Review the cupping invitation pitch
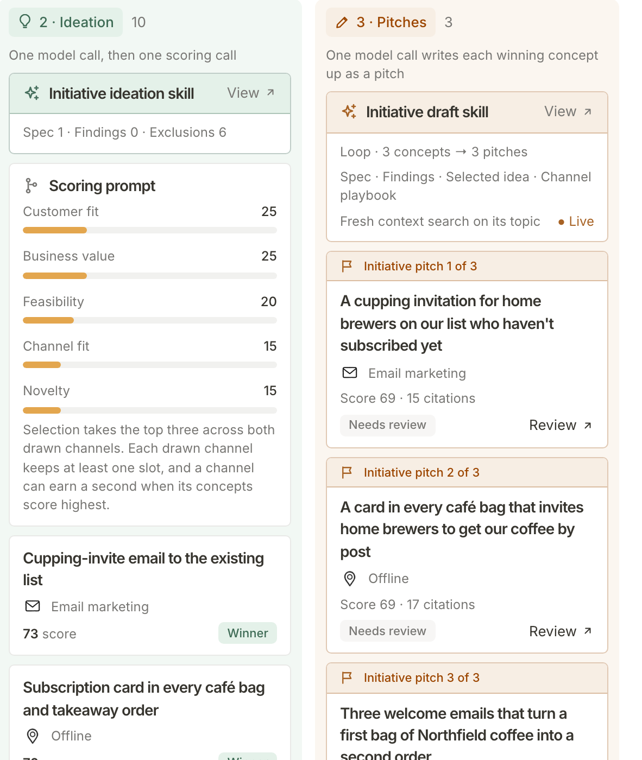Viewport: 642px width, 760px height. (x=561, y=425)
